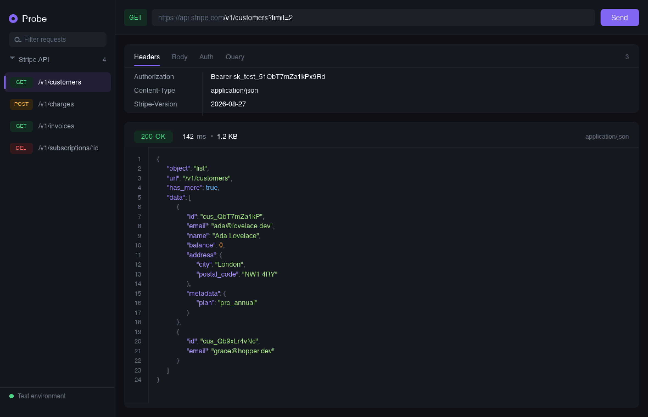
Task: Click the green Test environment status dot
Action: click(x=12, y=396)
